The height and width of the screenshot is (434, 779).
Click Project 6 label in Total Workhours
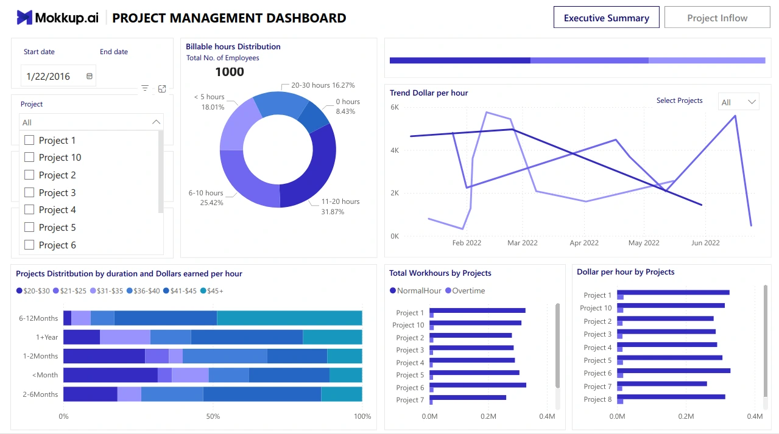tap(410, 388)
